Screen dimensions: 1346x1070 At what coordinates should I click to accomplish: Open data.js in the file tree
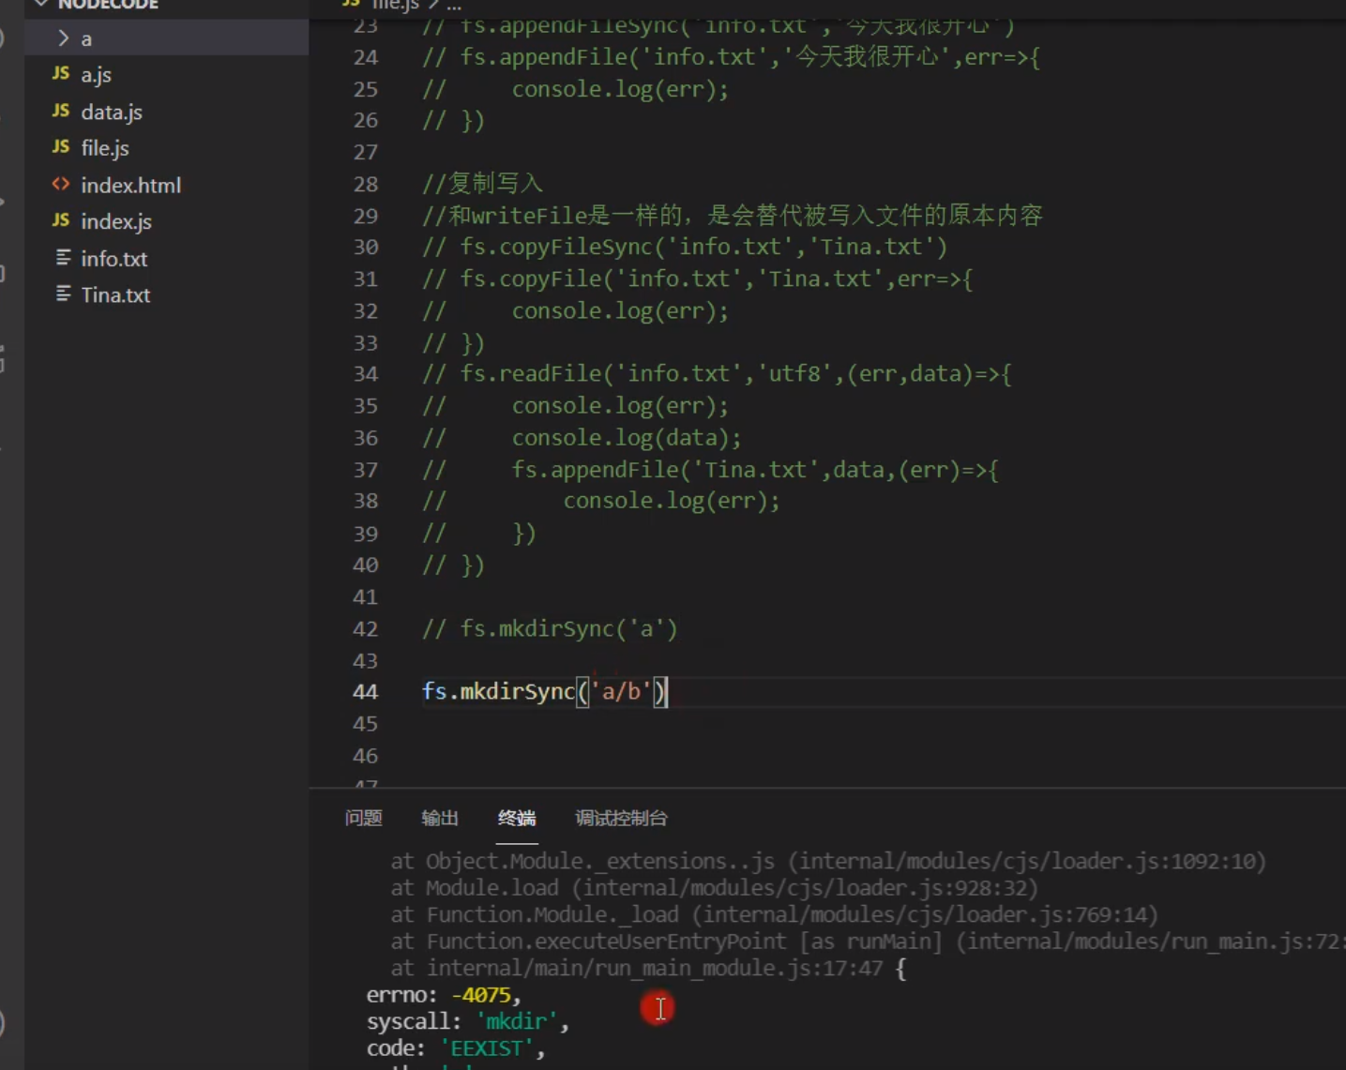112,112
